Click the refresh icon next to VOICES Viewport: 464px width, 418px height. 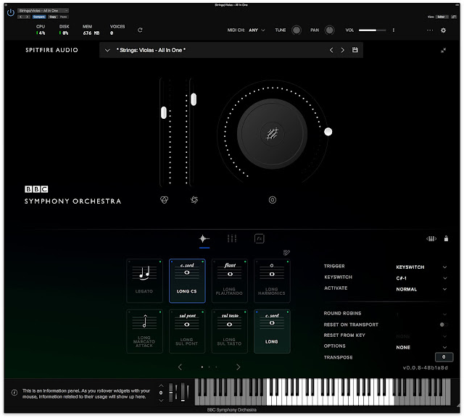coord(140,30)
